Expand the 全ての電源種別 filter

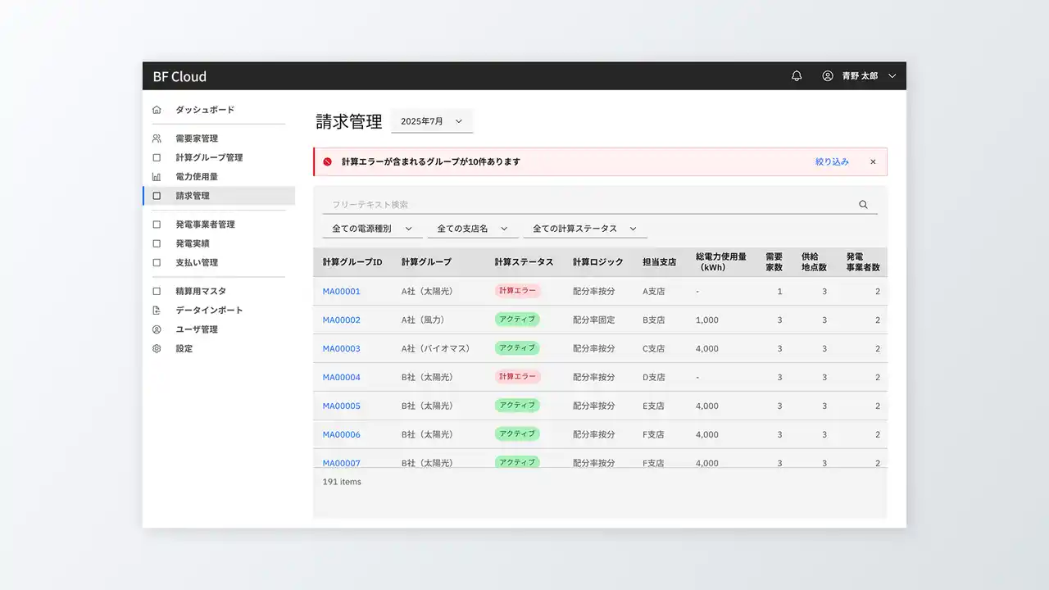(372, 229)
